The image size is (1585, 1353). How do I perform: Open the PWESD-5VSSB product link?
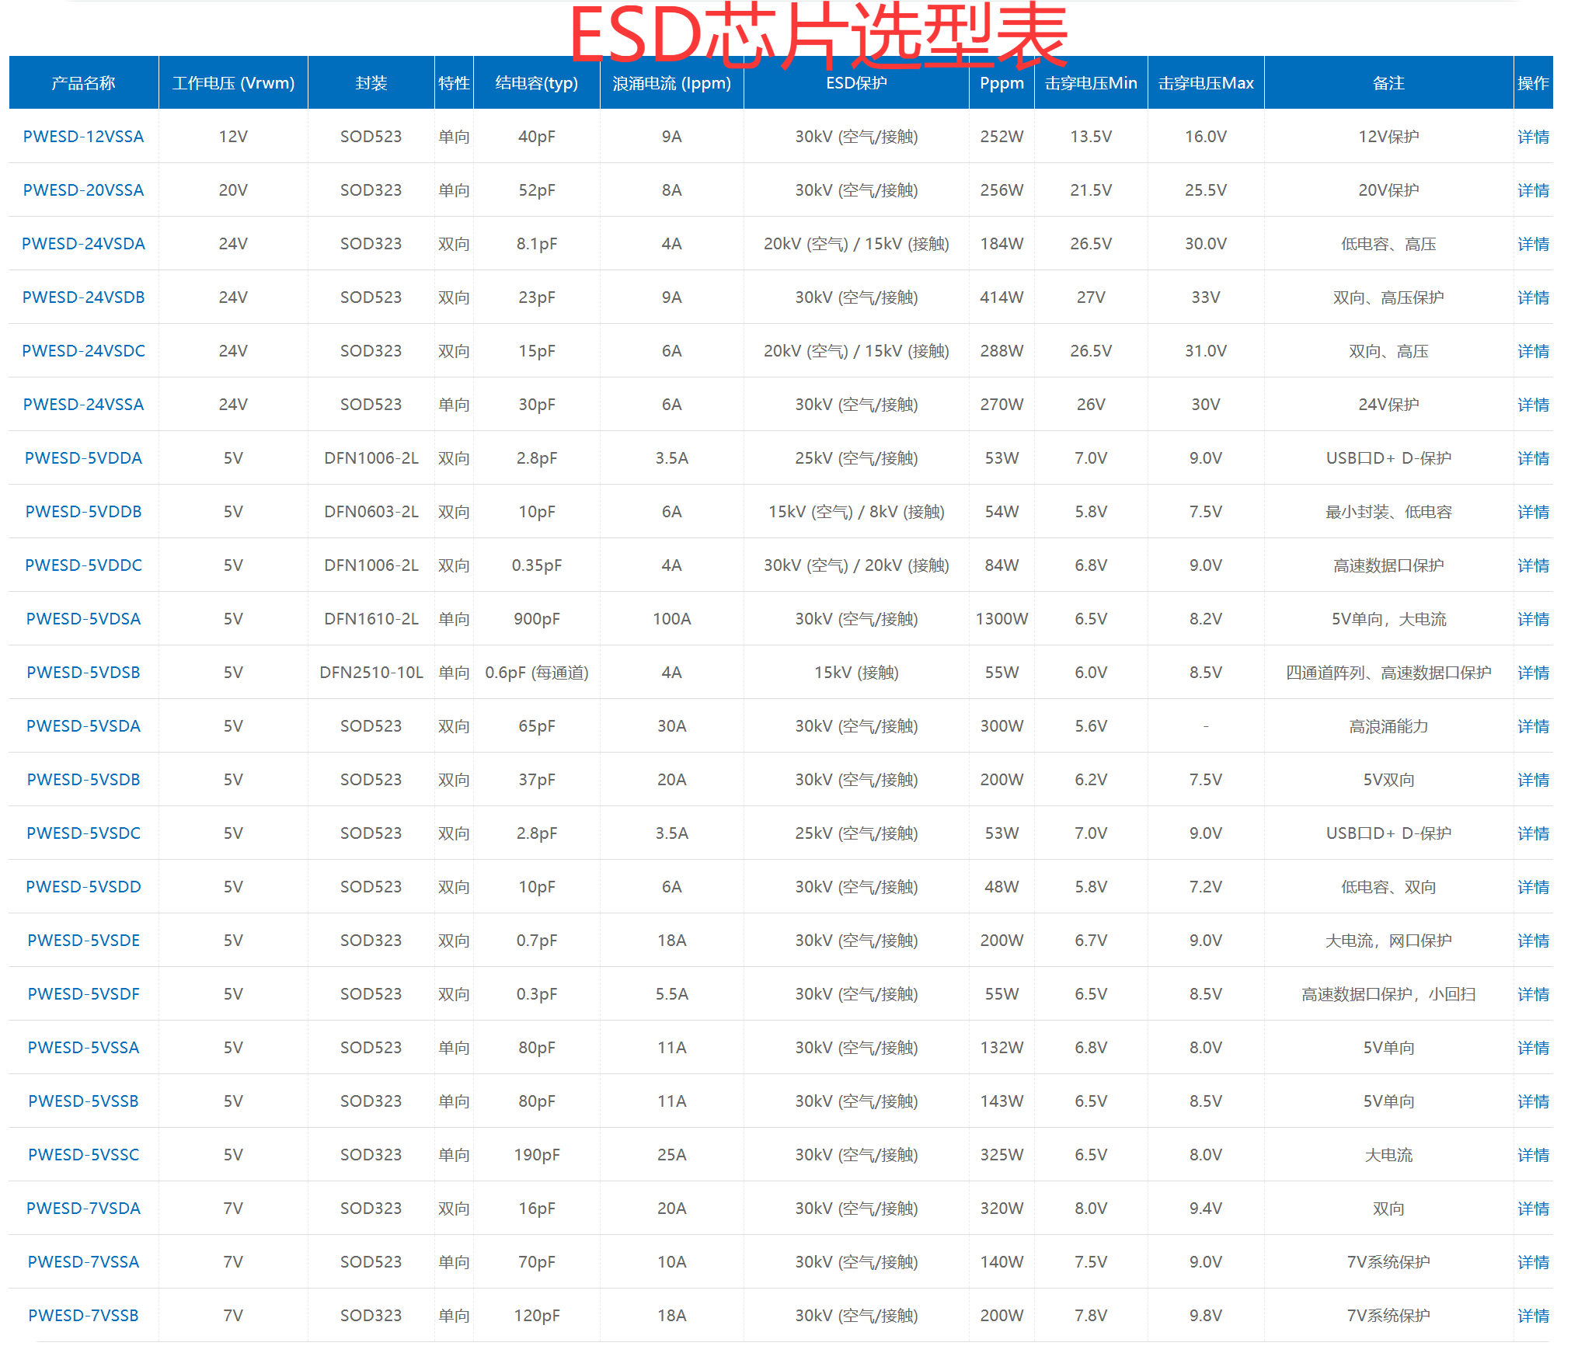pos(83,1101)
